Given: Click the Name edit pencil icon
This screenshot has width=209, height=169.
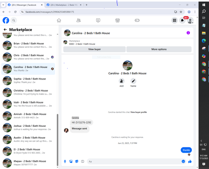Looking at the screenshot, I should [x=133, y=81].
